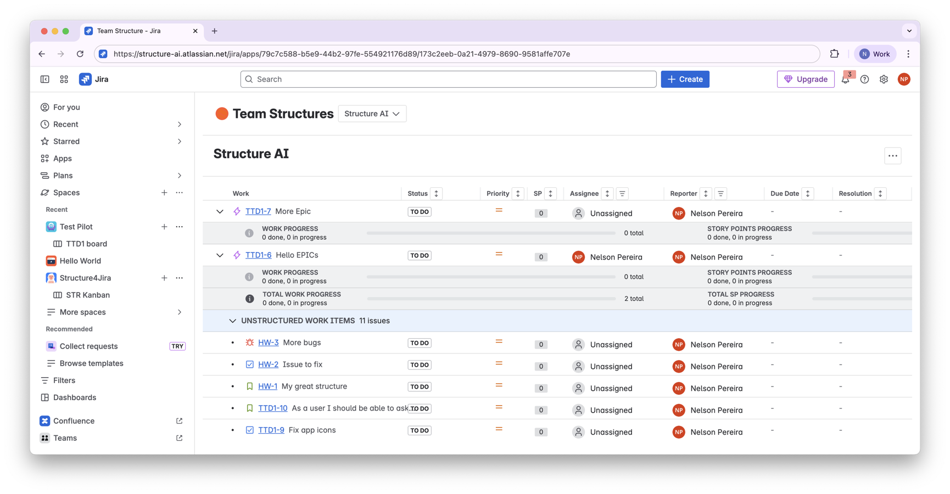This screenshot has width=950, height=494.
Task: Toggle sort on the Priority column
Action: (517, 194)
